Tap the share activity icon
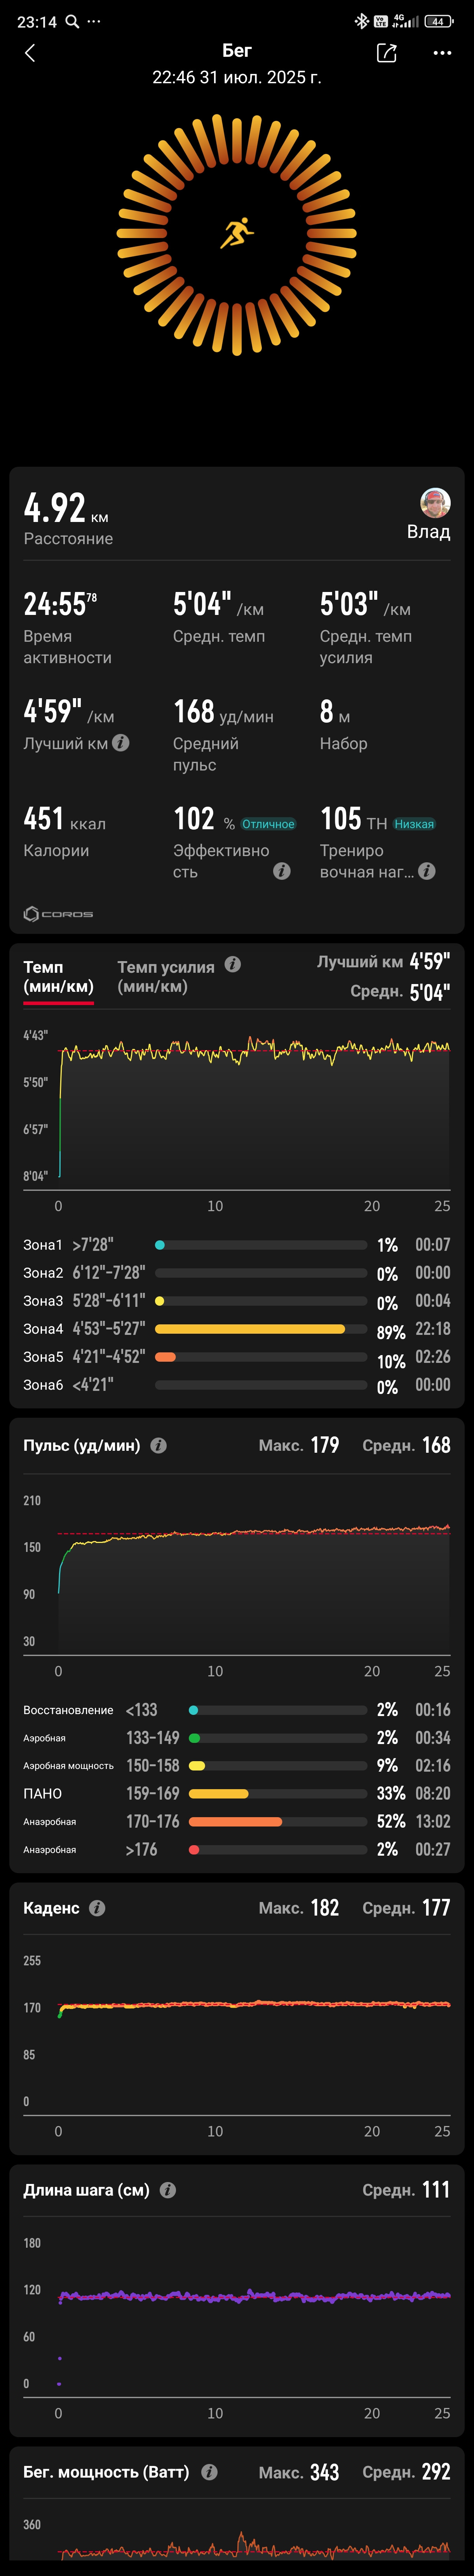 click(x=386, y=53)
